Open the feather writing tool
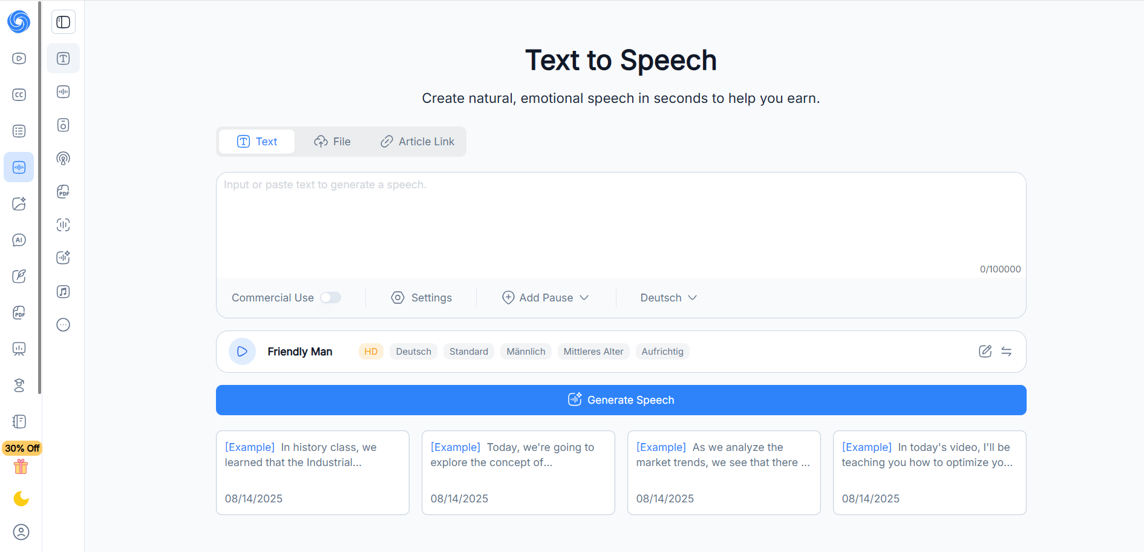The height and width of the screenshot is (552, 1144). (x=19, y=276)
